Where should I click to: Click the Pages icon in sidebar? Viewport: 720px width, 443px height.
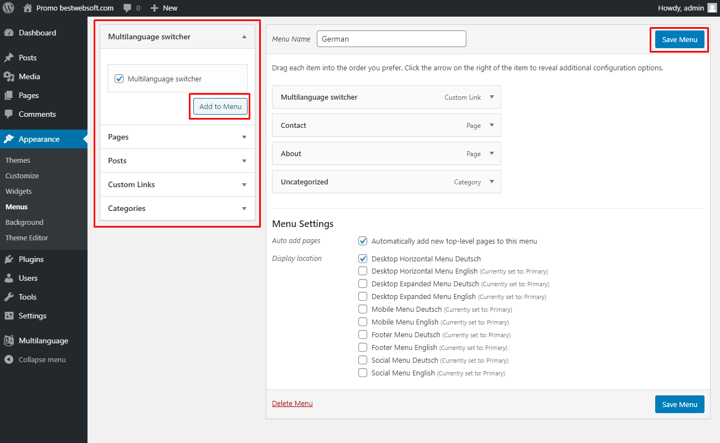(x=9, y=95)
